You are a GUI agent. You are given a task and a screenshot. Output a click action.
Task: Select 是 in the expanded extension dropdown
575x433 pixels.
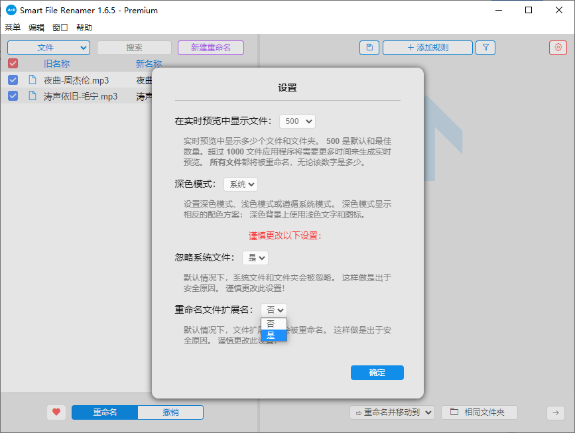[x=272, y=336]
